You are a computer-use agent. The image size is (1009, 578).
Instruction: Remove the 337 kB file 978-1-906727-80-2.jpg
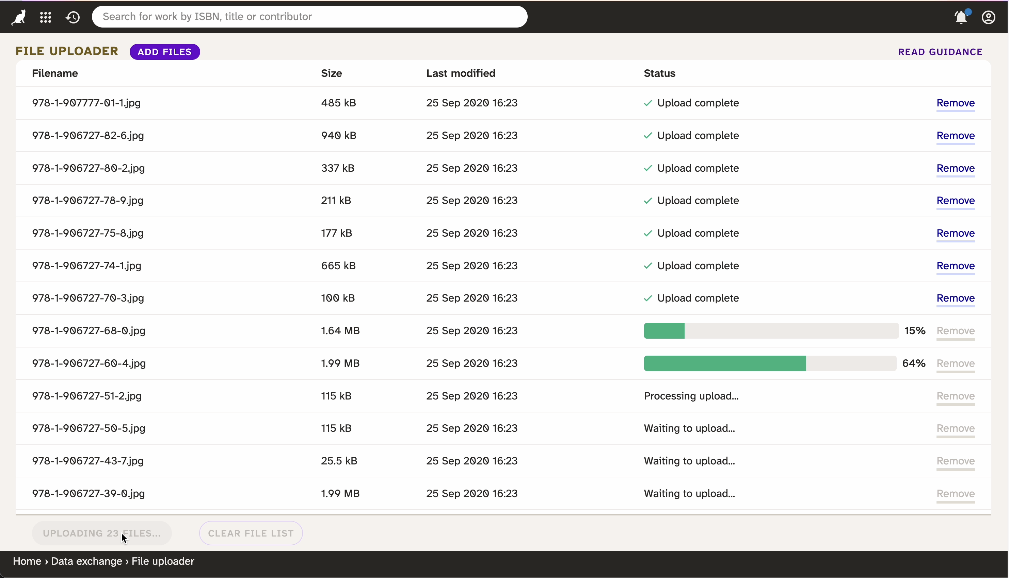pyautogui.click(x=955, y=168)
